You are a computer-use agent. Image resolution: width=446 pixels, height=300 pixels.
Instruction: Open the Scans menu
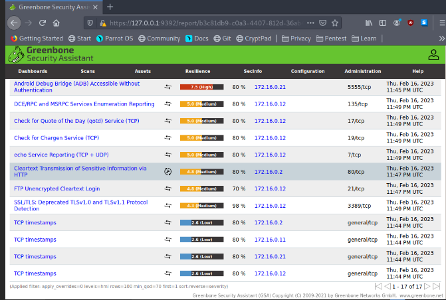click(88, 71)
